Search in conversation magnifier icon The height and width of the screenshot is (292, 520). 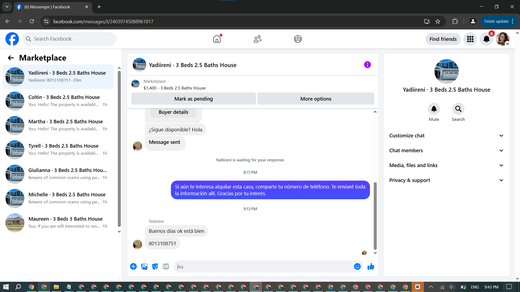click(458, 109)
